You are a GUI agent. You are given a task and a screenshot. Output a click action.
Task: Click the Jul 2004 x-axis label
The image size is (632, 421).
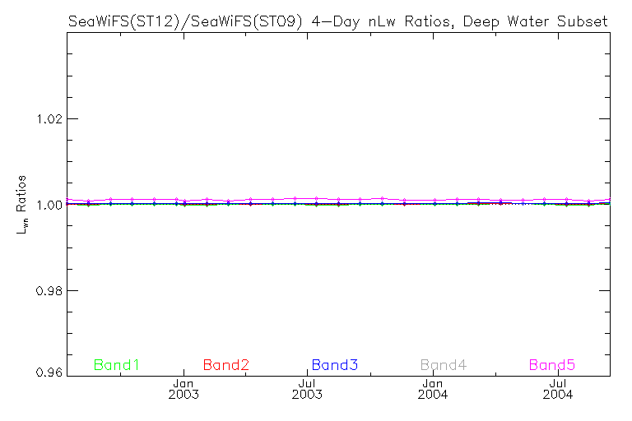(x=558, y=389)
